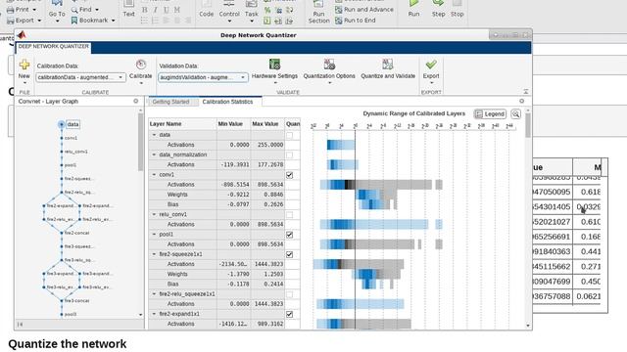
Task: Click Bookmark in MATLAB toolbar
Action: click(93, 21)
